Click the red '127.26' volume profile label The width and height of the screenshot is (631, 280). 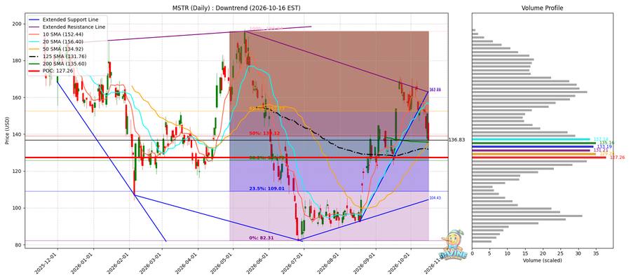pyautogui.click(x=617, y=157)
